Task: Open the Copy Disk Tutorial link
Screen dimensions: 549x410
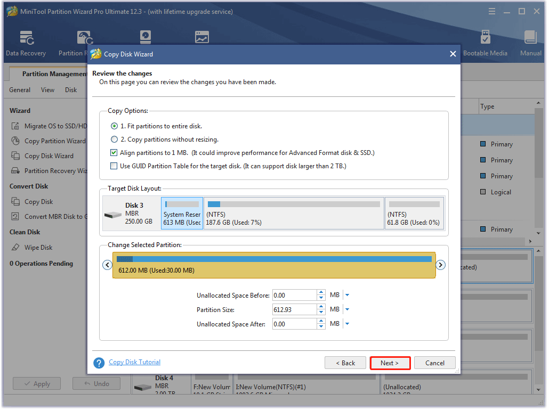Action: (134, 362)
